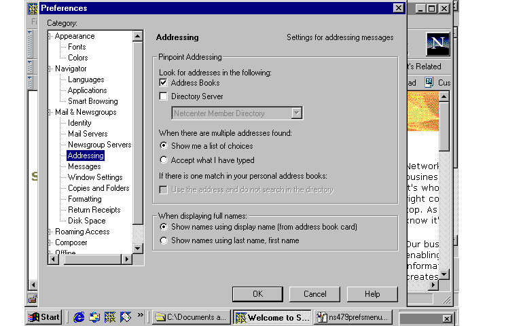Expand the Roaming Access category
The width and height of the screenshot is (523, 326).
point(50,232)
